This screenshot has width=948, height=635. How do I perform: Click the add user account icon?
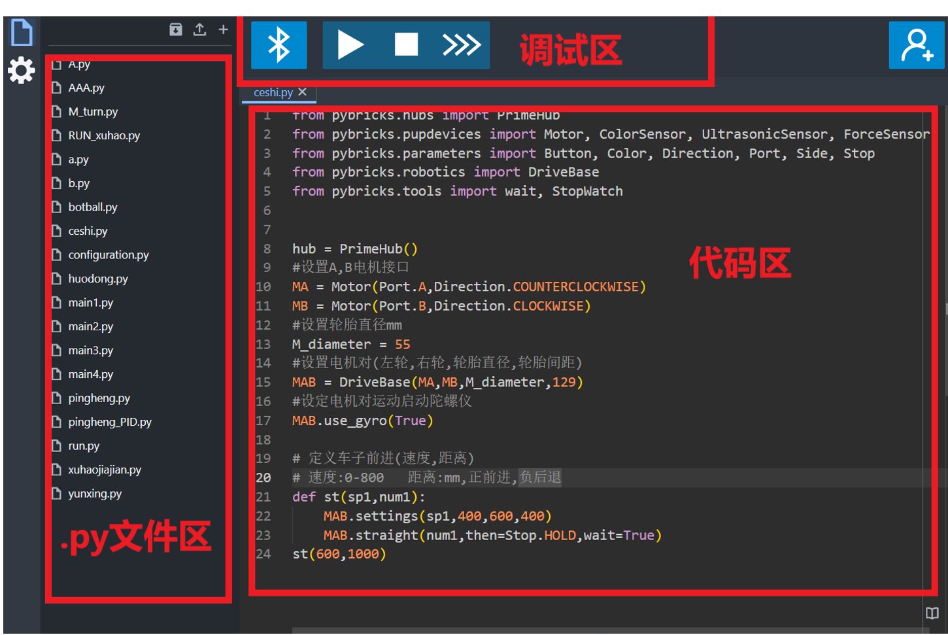point(917,45)
